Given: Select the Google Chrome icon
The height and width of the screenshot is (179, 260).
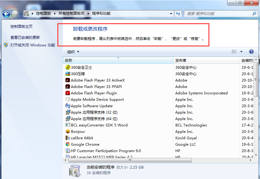Looking at the screenshot, I should tap(68, 144).
